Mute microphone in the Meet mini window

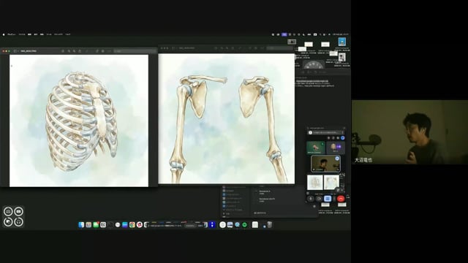click(310, 199)
